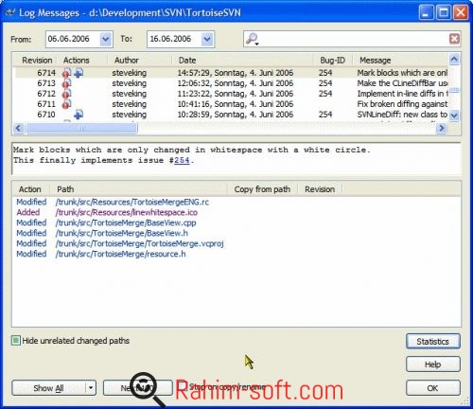Viewport: 473px width, 409px height.
Task: Open issue #254 link in log message
Action: click(x=182, y=160)
